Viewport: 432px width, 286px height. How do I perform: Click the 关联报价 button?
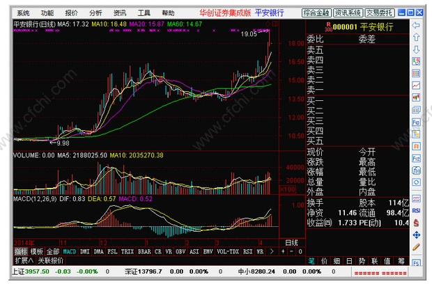coord(51,260)
